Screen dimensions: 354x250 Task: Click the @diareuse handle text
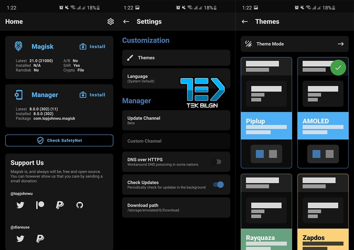coord(20,227)
